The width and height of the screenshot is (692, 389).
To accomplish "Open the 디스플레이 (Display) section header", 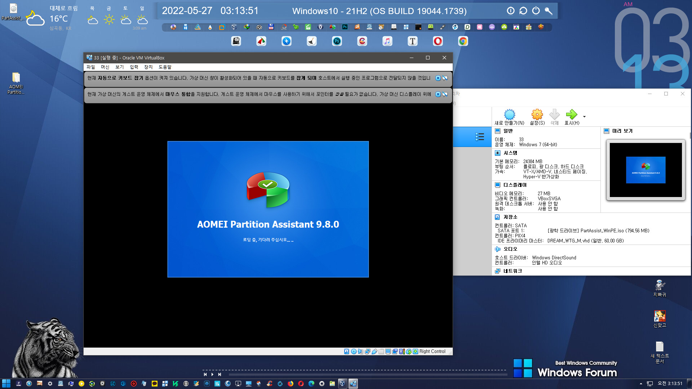I will [515, 185].
